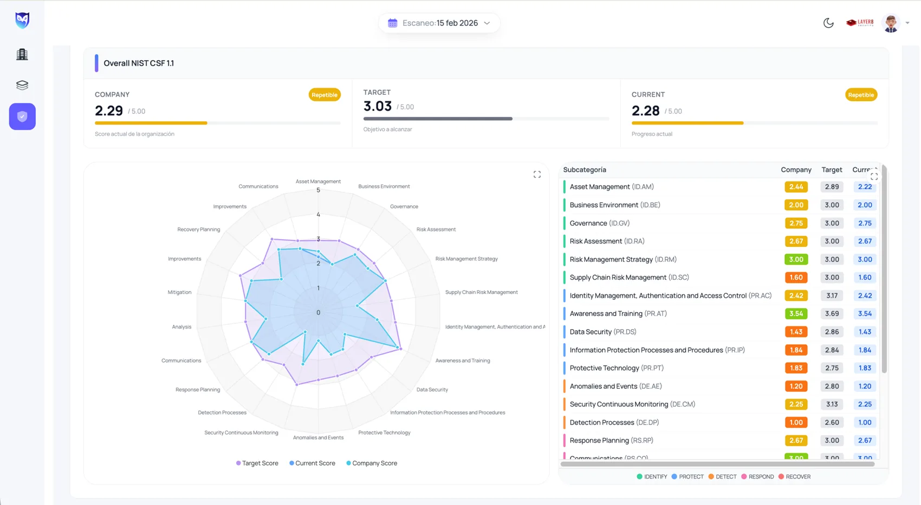
Task: Click the PROTECT legend item
Action: 687,477
